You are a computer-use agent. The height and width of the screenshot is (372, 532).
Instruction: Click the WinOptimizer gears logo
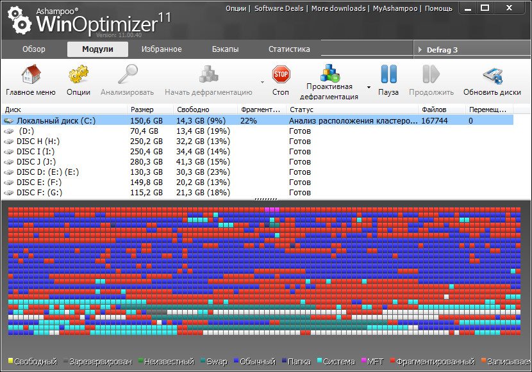click(19, 20)
